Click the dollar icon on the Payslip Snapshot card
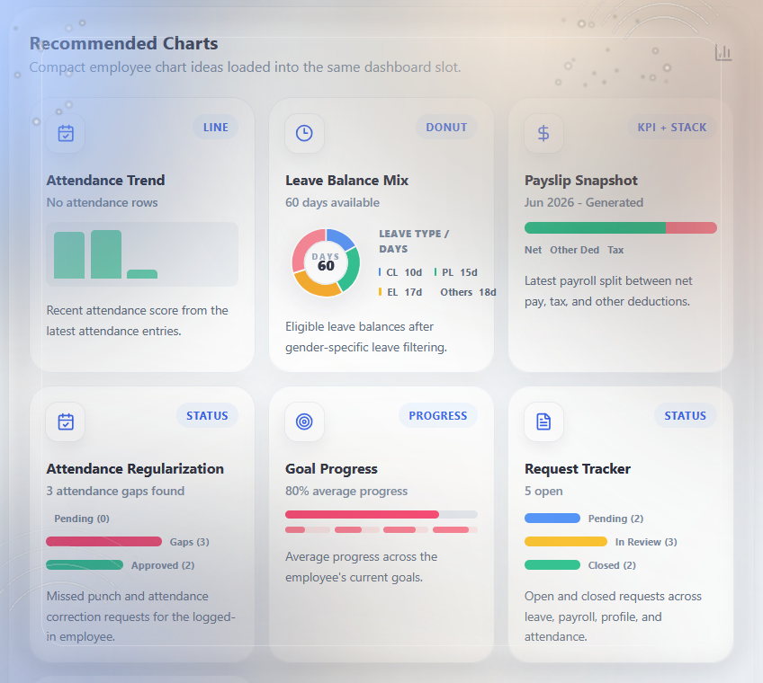 tap(543, 133)
